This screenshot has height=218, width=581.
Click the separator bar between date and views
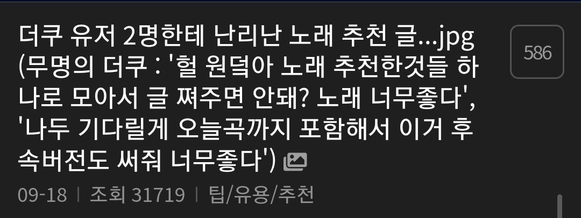pyautogui.click(x=78, y=195)
